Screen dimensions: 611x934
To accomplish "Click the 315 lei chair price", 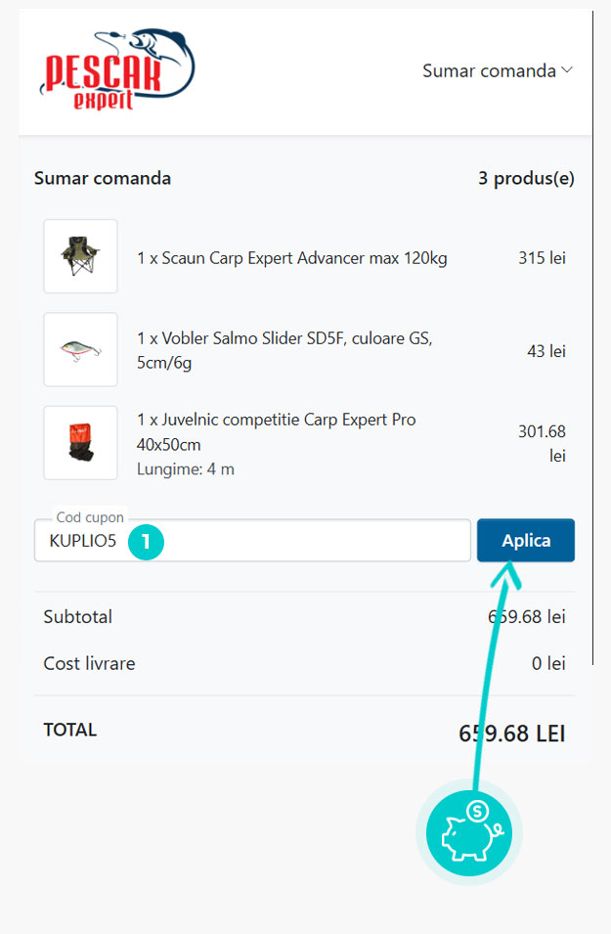I will tap(542, 258).
